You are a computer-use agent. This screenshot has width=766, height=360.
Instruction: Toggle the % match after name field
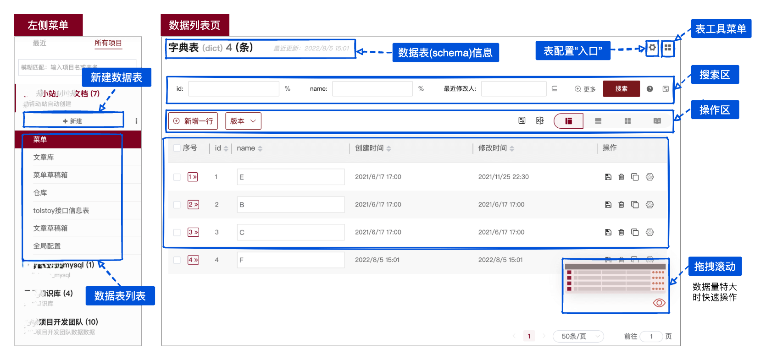coord(421,88)
